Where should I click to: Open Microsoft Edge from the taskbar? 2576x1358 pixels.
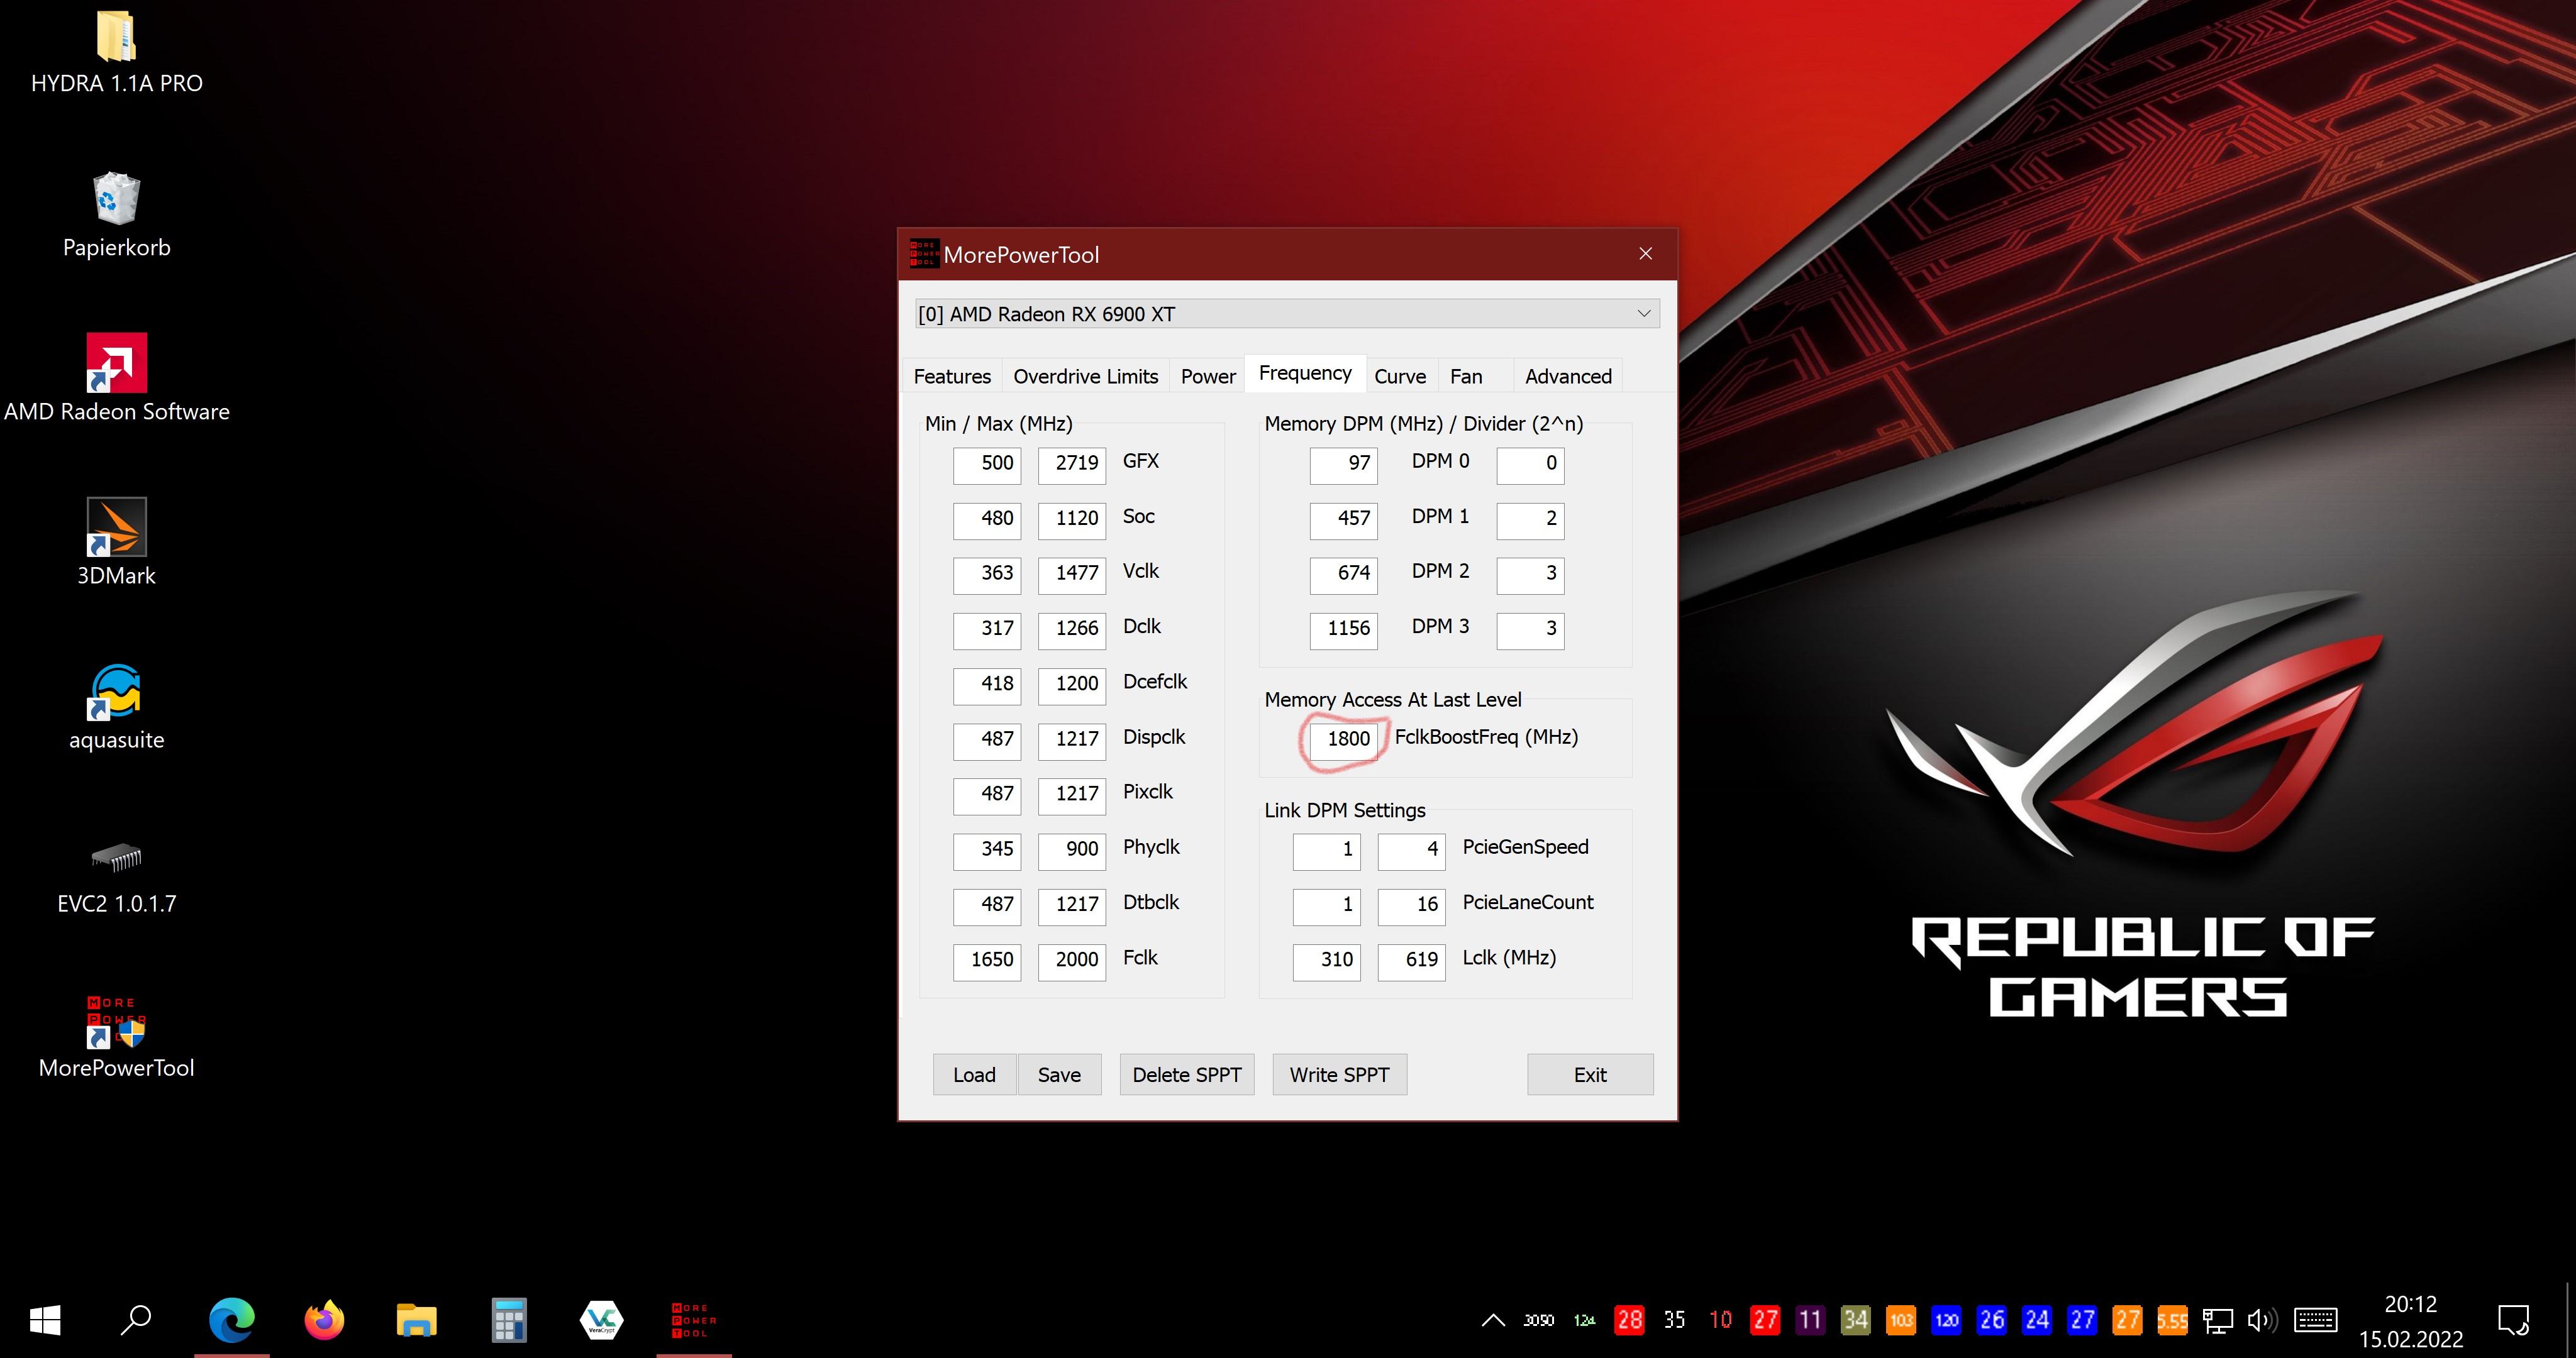point(231,1320)
